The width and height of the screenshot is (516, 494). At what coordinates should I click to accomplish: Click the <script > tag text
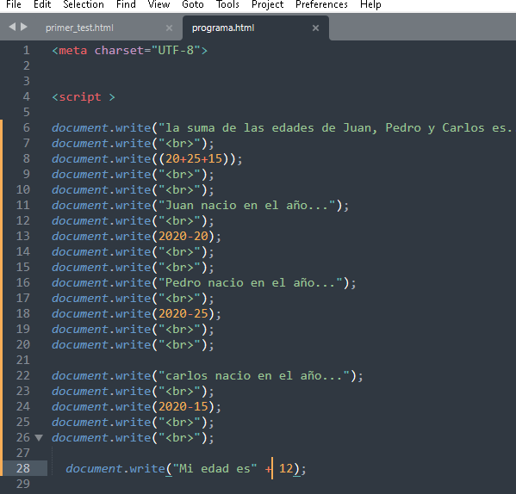(x=84, y=97)
